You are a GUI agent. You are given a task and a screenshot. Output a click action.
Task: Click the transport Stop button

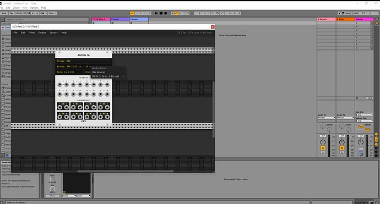(x=161, y=13)
